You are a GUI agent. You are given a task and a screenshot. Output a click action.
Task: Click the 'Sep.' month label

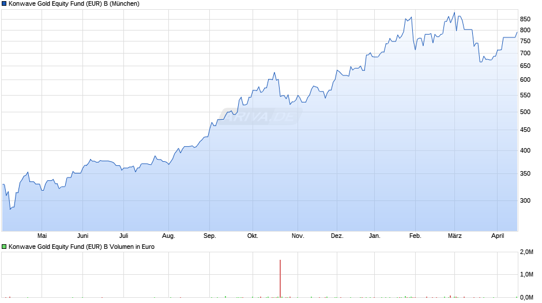[x=209, y=236]
